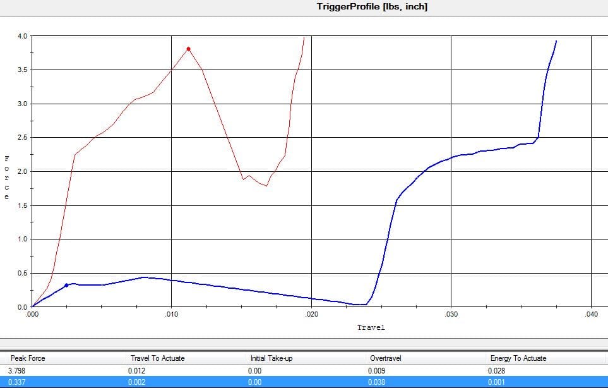The image size is (608, 388).
Task: Click the 0.002 travel to actuate cell
Action: [x=138, y=382]
